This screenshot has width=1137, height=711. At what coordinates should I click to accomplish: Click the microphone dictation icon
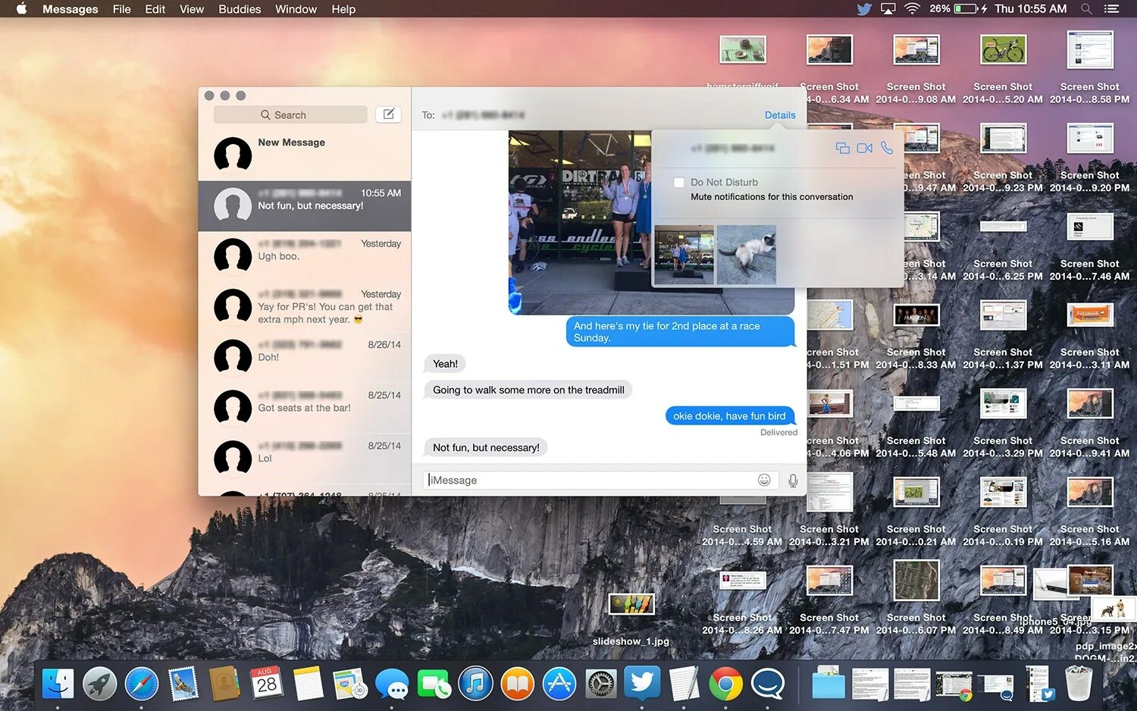(793, 481)
